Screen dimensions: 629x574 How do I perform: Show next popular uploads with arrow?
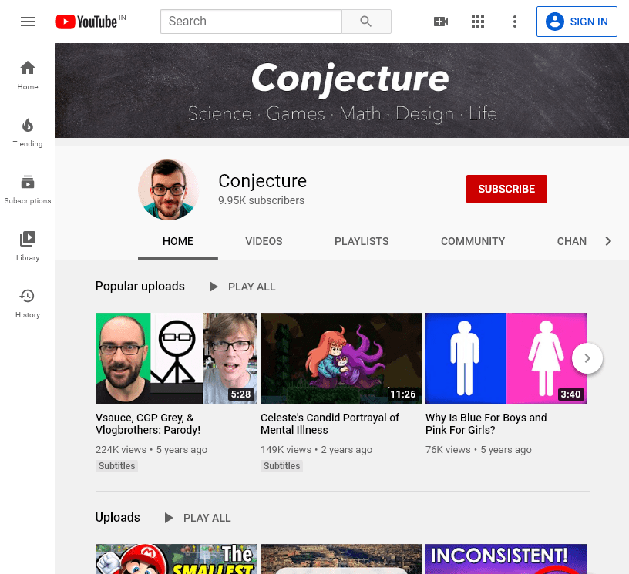[x=587, y=358]
